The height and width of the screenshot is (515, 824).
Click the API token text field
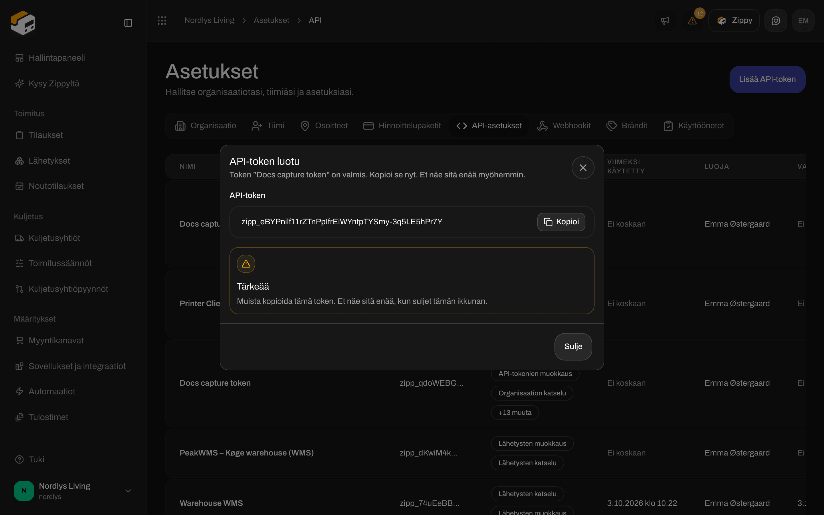[412, 222]
